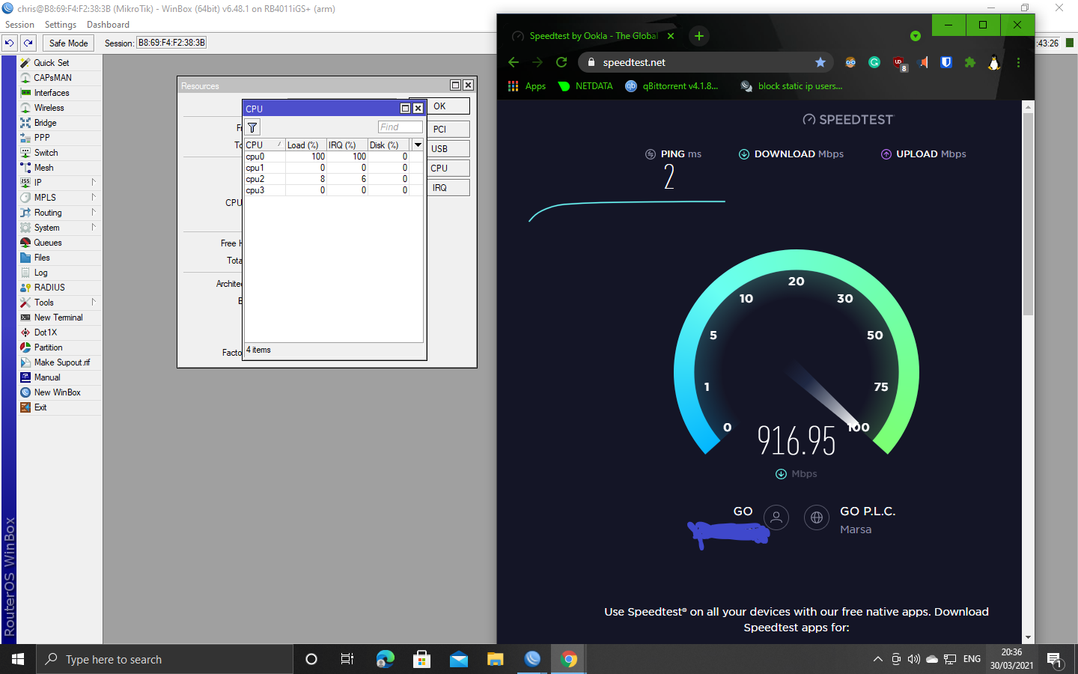The height and width of the screenshot is (674, 1078).
Task: Click the WinBox redo arrow icon
Action: click(x=28, y=43)
